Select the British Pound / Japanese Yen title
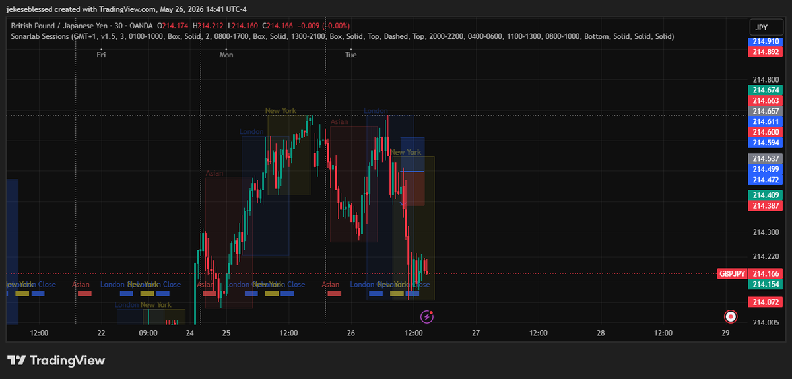792x379 pixels. [61, 26]
